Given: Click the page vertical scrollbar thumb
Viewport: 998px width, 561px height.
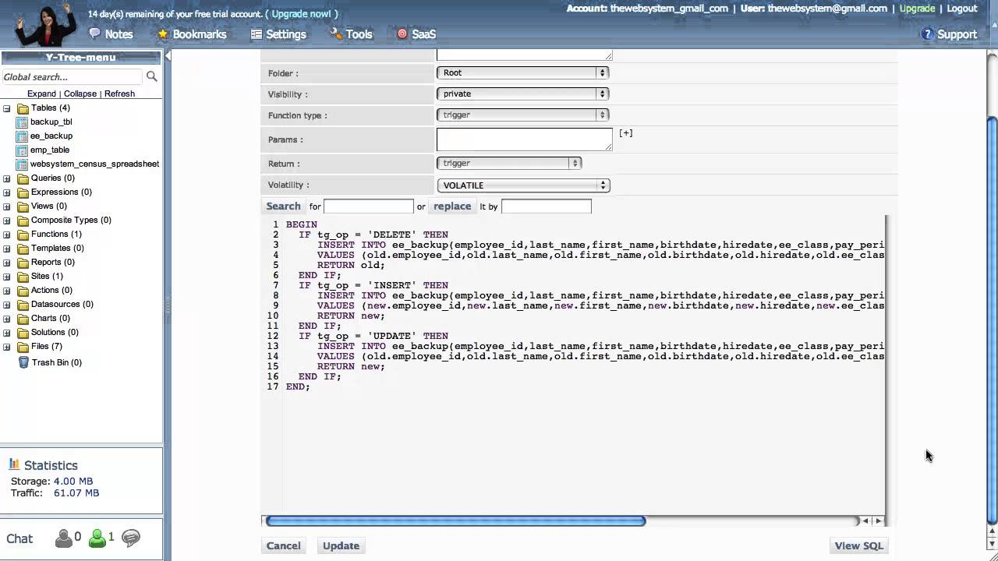Looking at the screenshot, I should tap(992, 319).
